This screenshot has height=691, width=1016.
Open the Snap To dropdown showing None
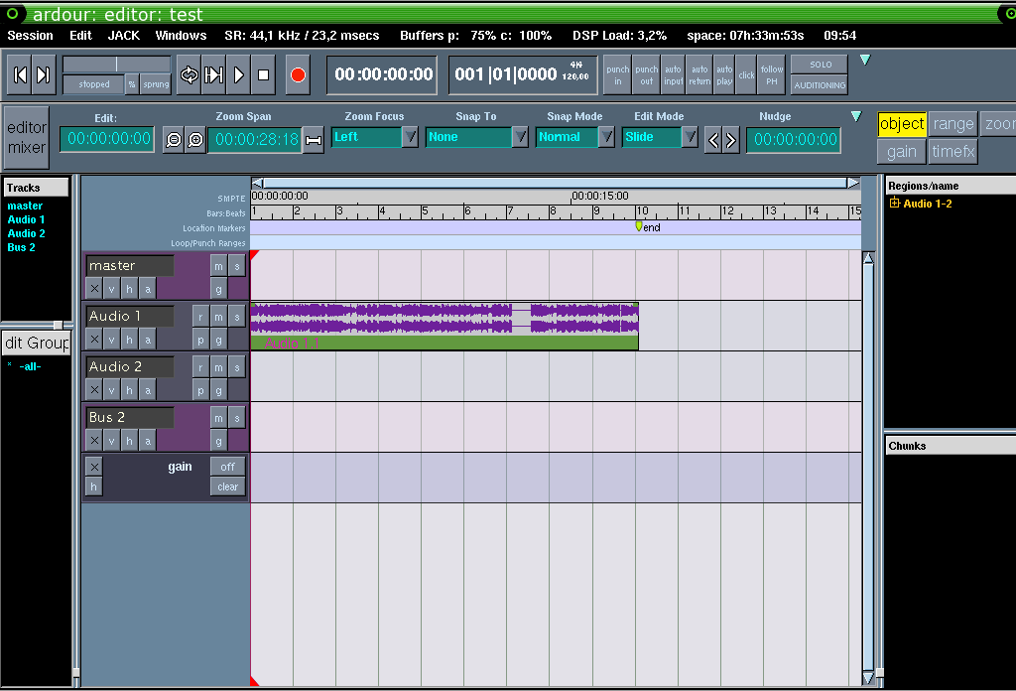pyautogui.click(x=477, y=137)
